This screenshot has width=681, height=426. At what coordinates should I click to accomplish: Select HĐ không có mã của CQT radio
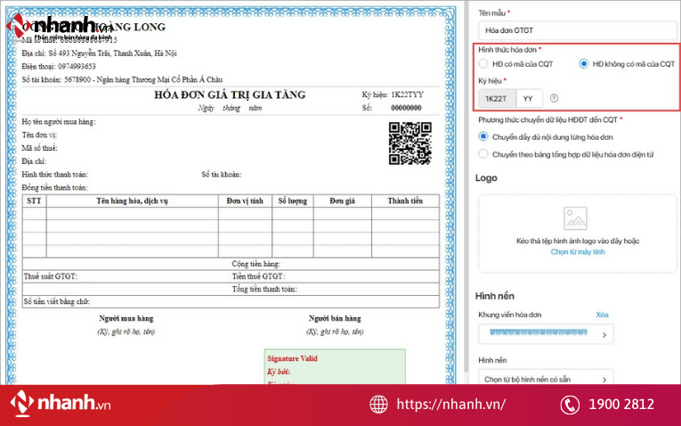coord(583,64)
